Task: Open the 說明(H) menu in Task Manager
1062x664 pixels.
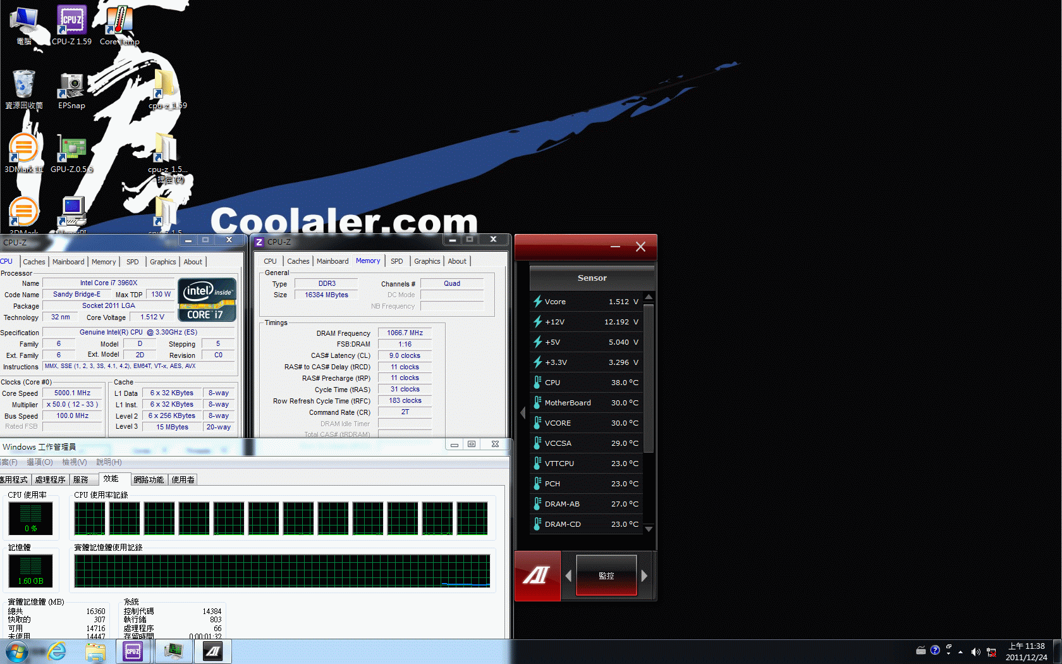Action: [109, 462]
